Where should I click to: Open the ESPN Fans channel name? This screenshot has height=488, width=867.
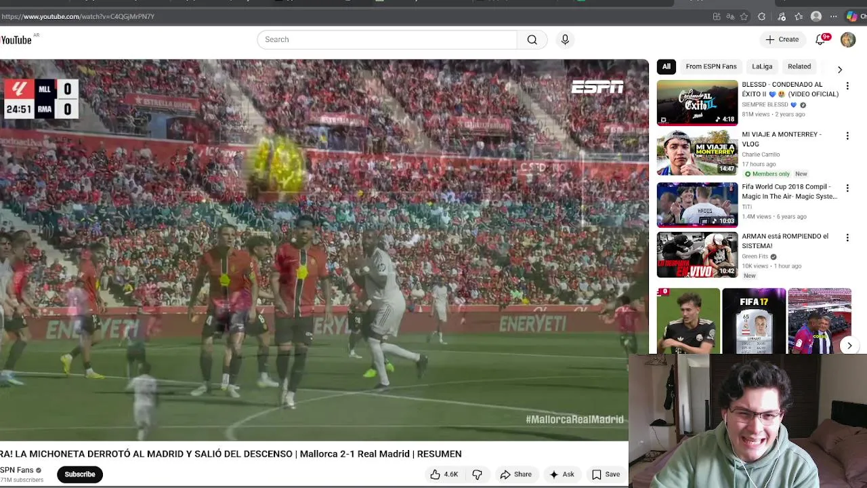(16, 470)
